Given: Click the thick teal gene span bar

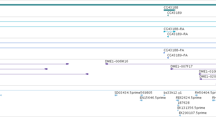Looking at the screenshot, I should pos(108,5).
